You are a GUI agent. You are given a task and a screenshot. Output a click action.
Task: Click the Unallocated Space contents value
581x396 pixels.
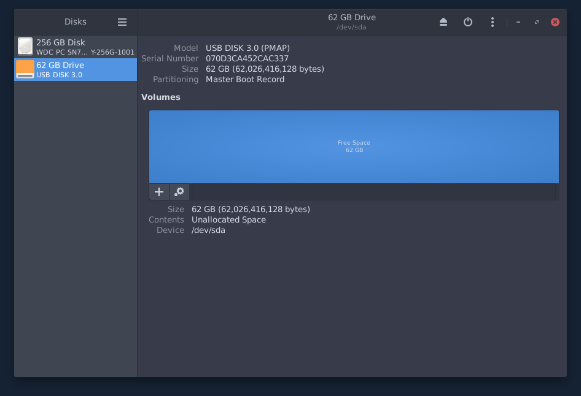(x=228, y=219)
